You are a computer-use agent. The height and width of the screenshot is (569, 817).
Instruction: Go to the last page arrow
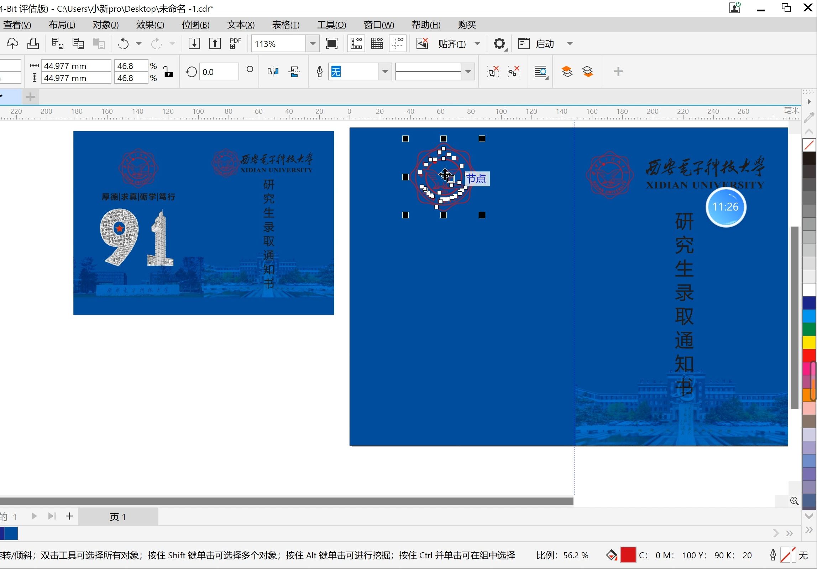52,516
